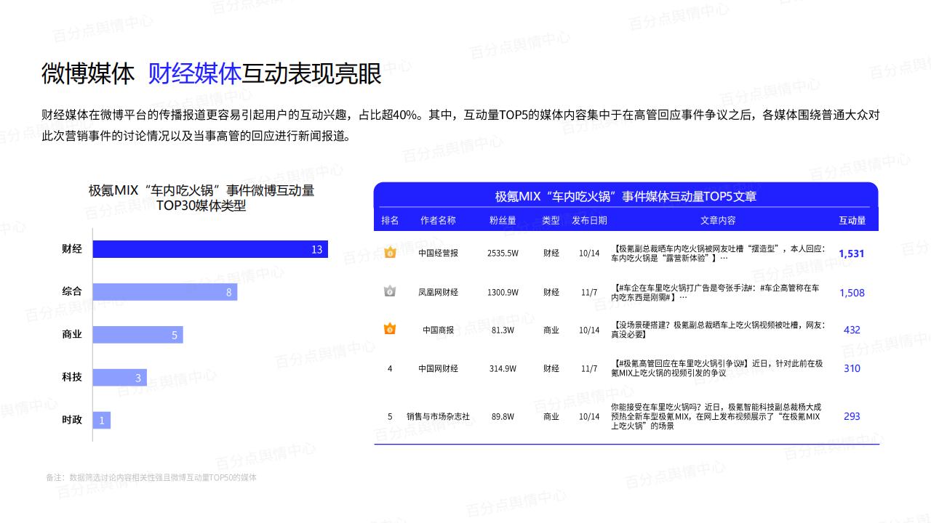The height and width of the screenshot is (523, 931).
Task: Click the author name 凤凰网财经
Action: coord(438,292)
